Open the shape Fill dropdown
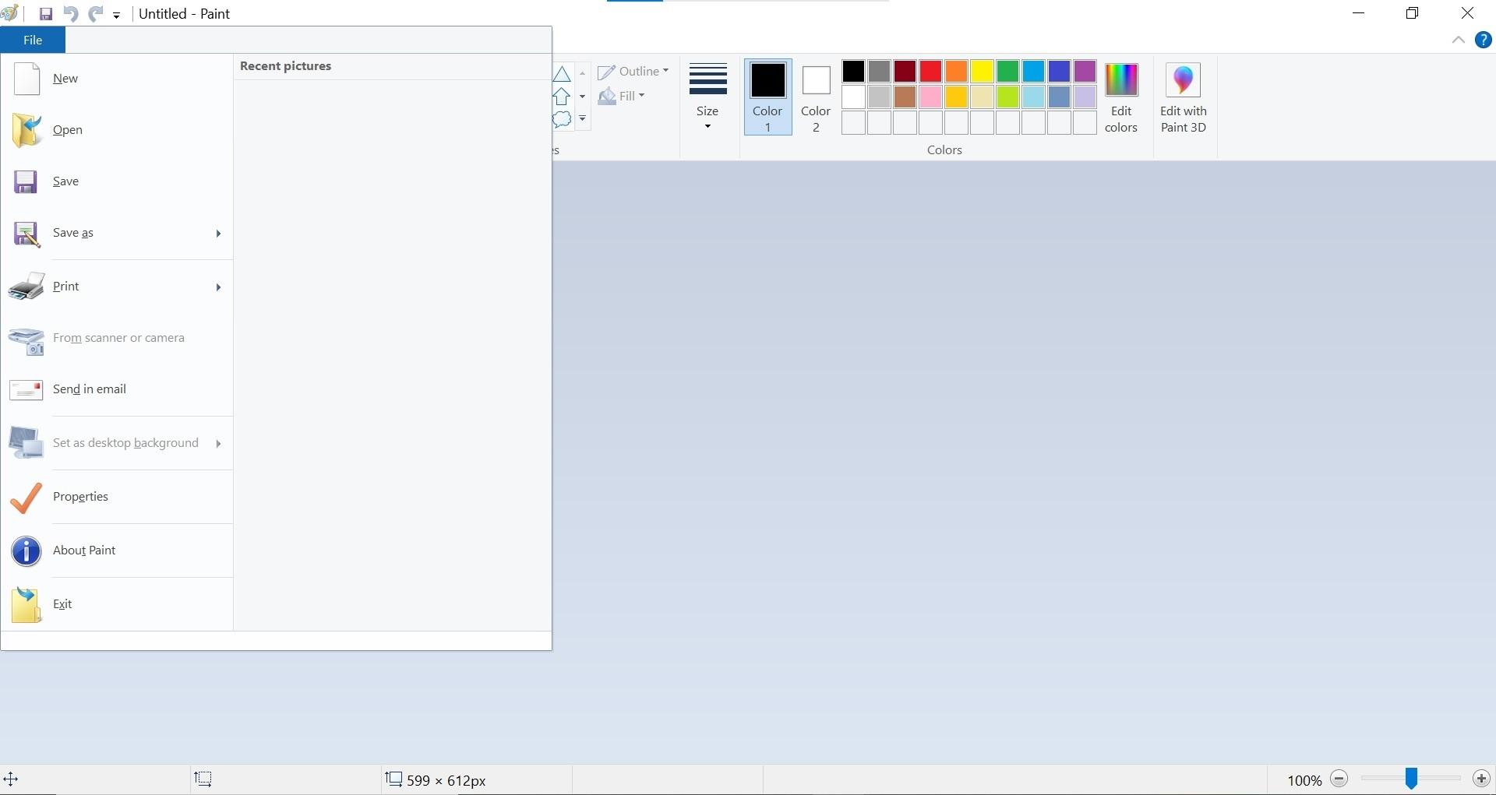This screenshot has height=795, width=1496. (622, 96)
